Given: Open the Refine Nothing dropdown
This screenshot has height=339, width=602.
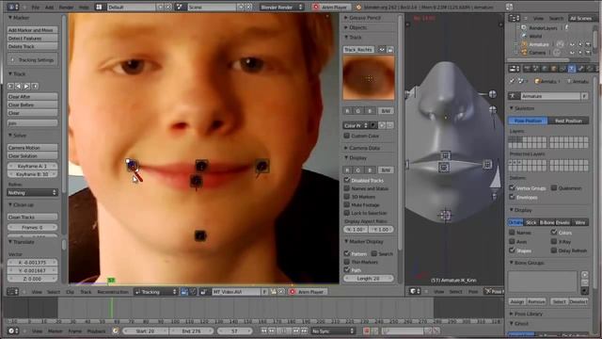Looking at the screenshot, I should coord(32,192).
